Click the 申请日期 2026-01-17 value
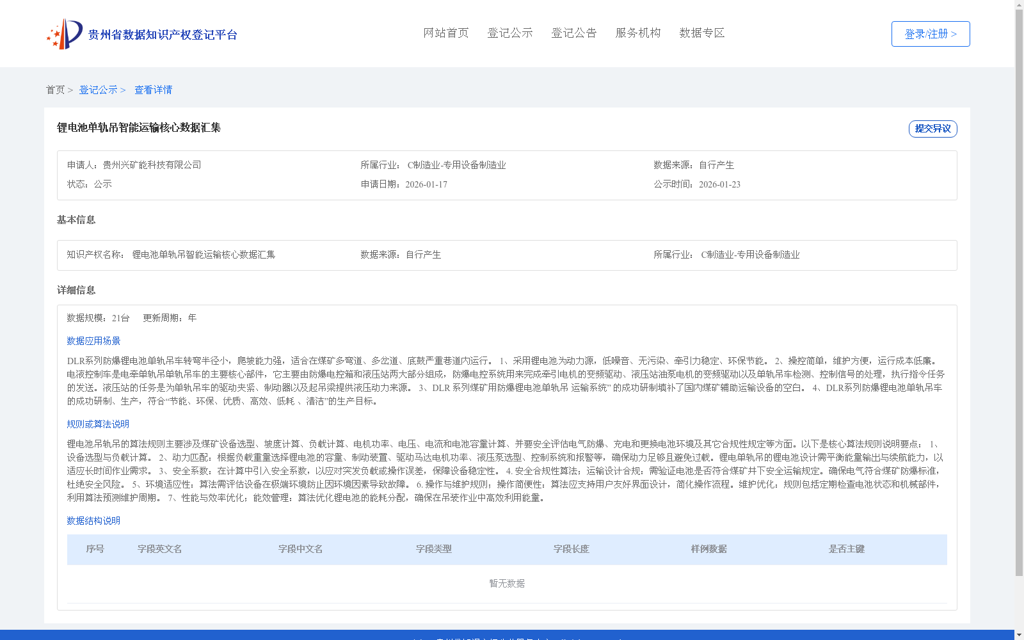This screenshot has height=640, width=1024. (426, 184)
